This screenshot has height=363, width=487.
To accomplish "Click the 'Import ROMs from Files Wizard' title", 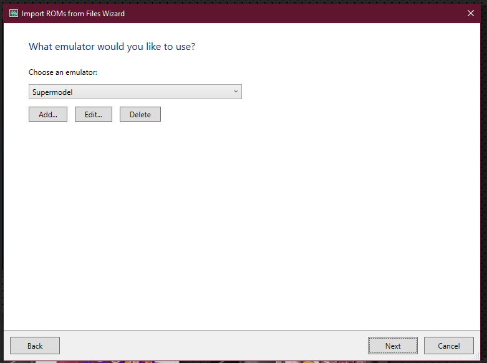I will (x=73, y=13).
